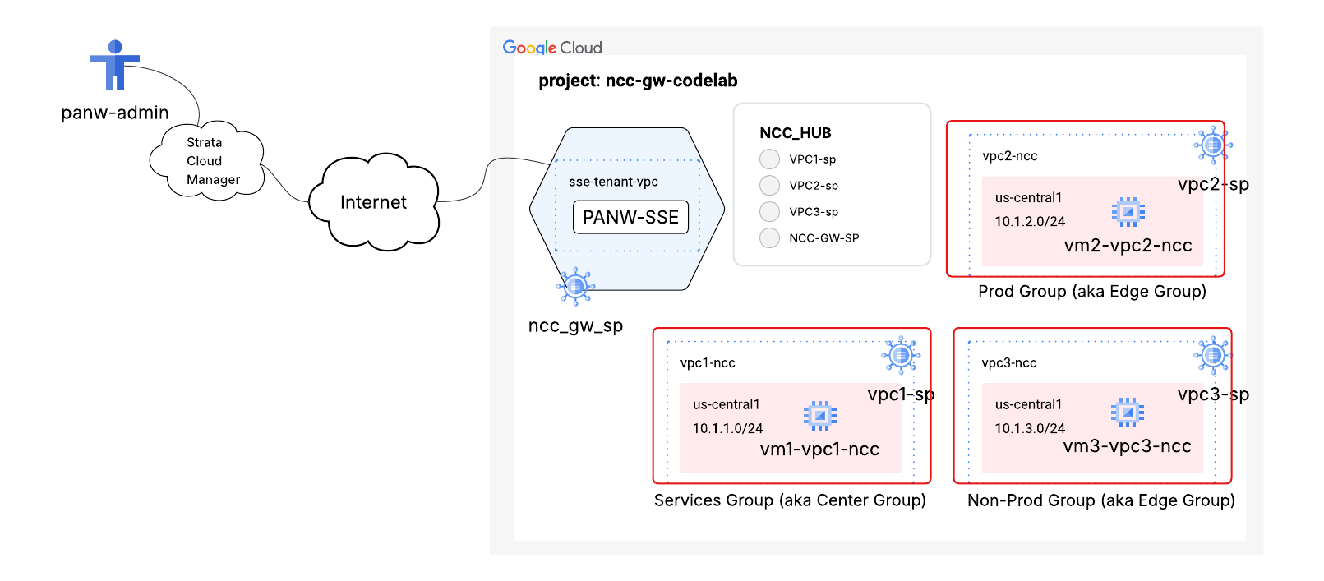Click the vm2-vpc2-ncc compute chip icon

tap(1128, 212)
